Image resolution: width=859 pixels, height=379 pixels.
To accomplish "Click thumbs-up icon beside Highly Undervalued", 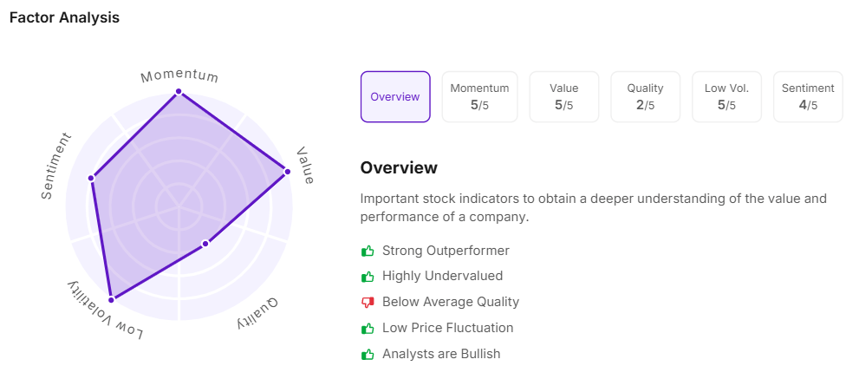I will point(368,277).
